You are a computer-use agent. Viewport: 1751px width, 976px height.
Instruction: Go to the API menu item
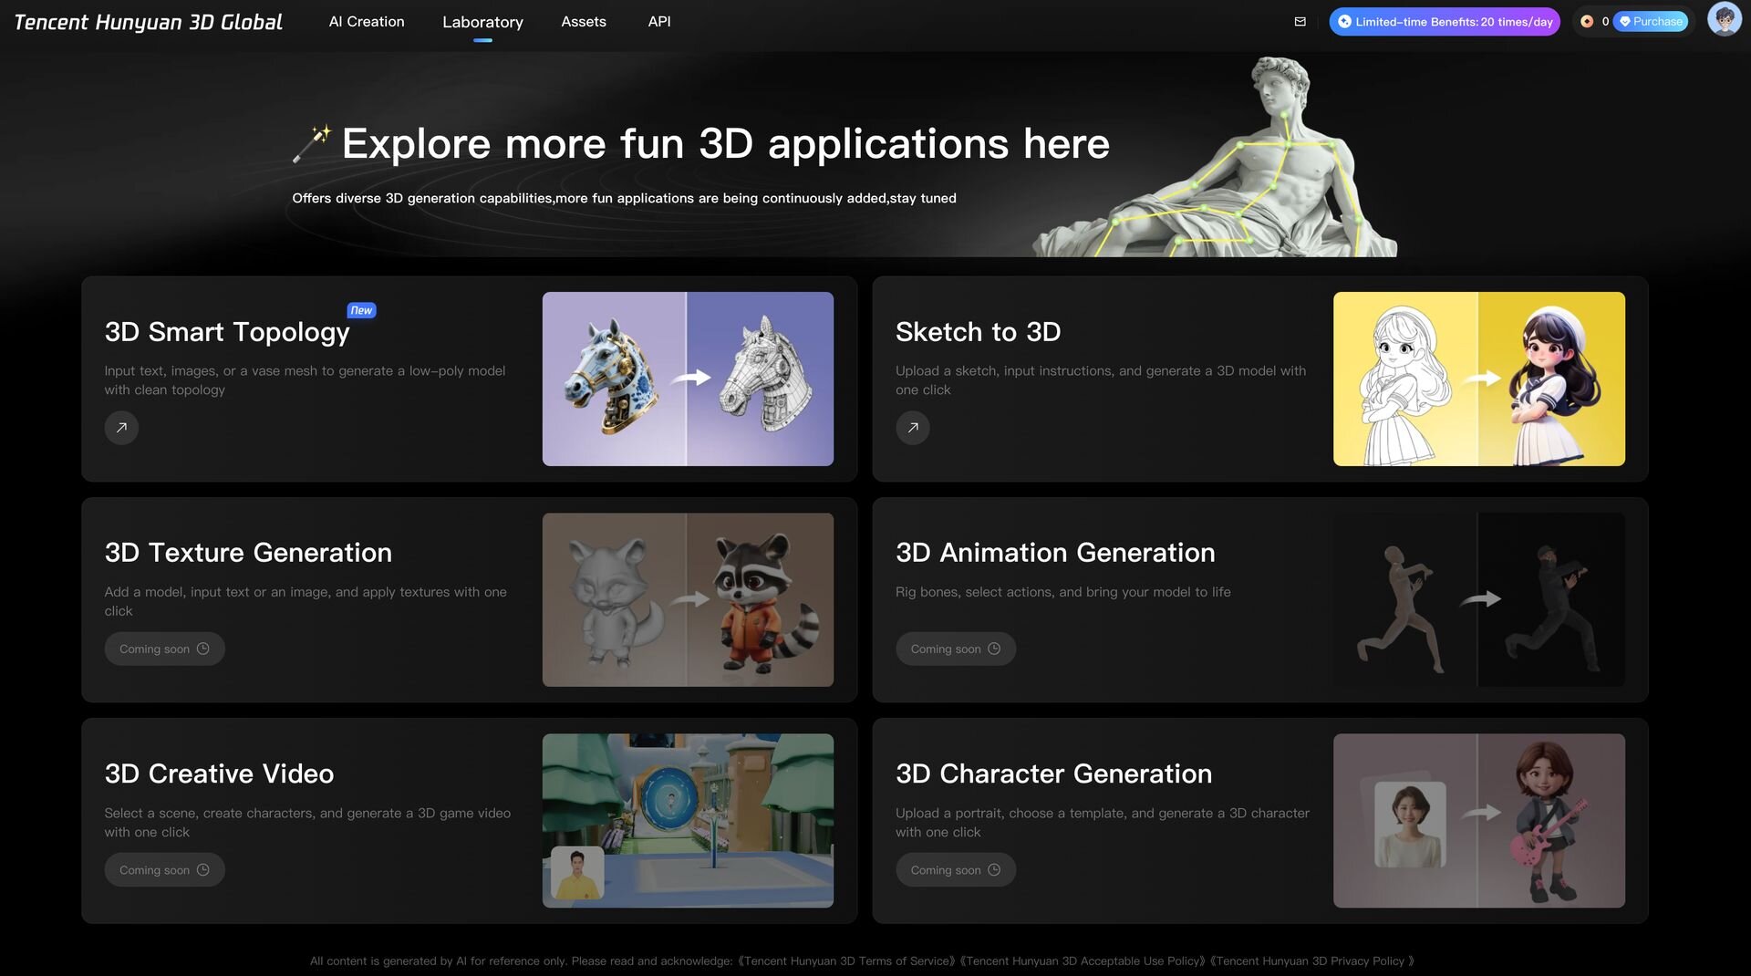pos(659,22)
